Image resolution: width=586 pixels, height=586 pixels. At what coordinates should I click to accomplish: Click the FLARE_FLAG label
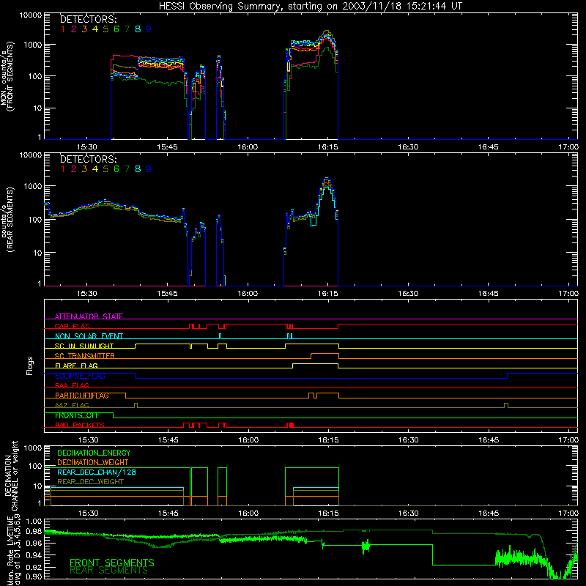[76, 366]
